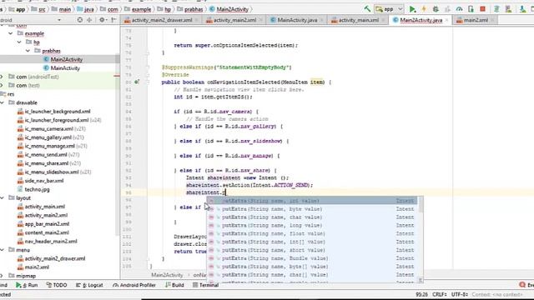
Task: Open the Run tool window
Action: (x=27, y=285)
